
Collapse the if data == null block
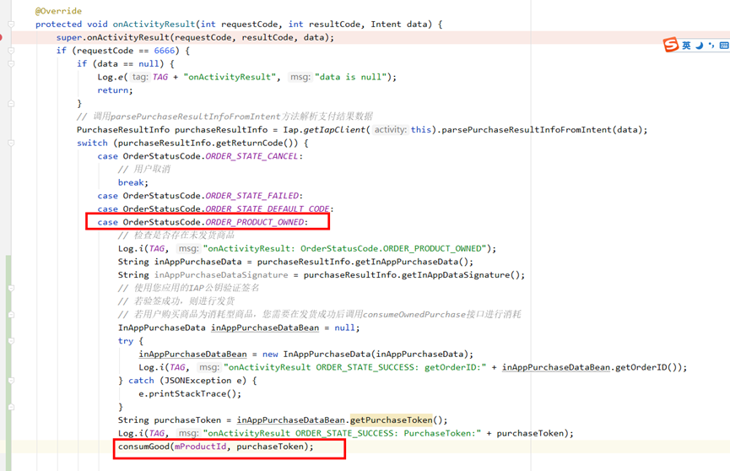coord(11,64)
